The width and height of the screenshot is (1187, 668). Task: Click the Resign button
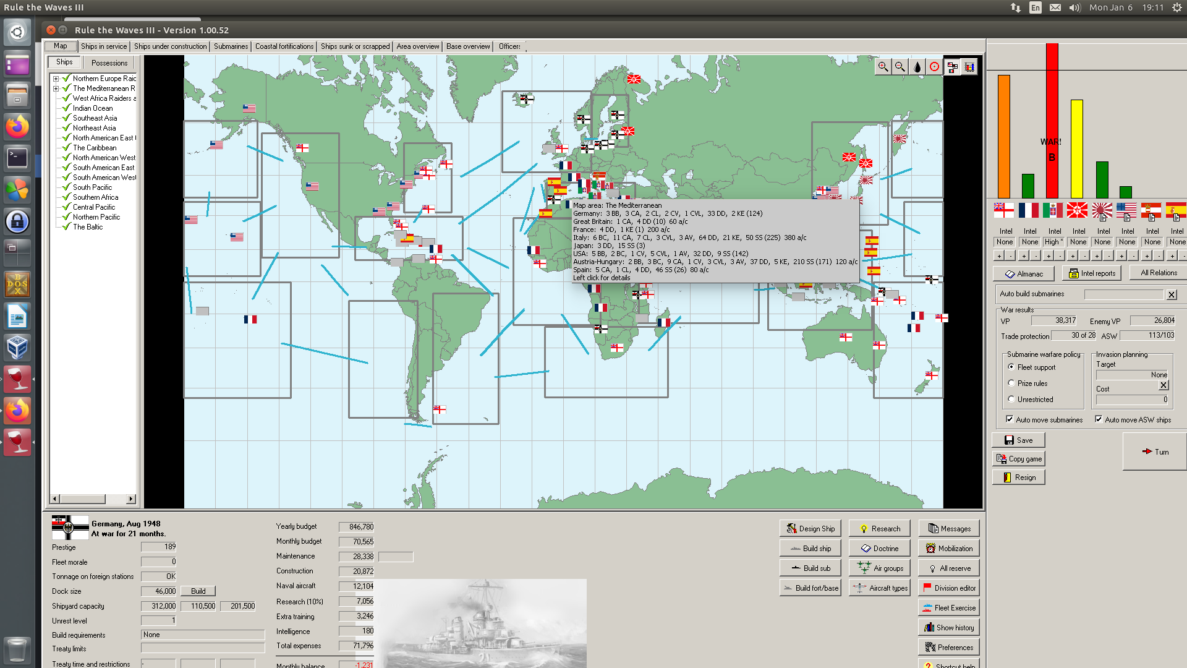click(x=1018, y=477)
